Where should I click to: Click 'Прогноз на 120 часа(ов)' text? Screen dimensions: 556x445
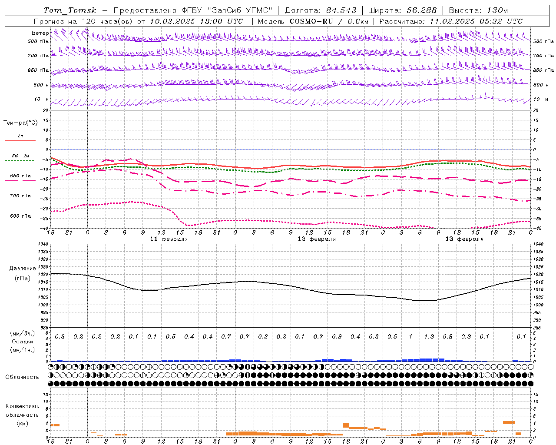(83, 21)
